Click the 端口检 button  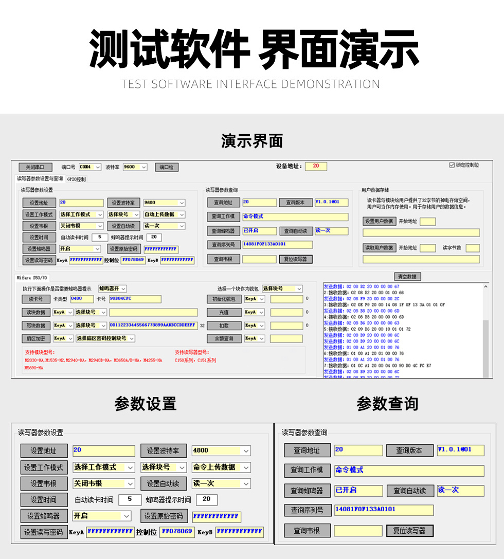click(x=167, y=167)
